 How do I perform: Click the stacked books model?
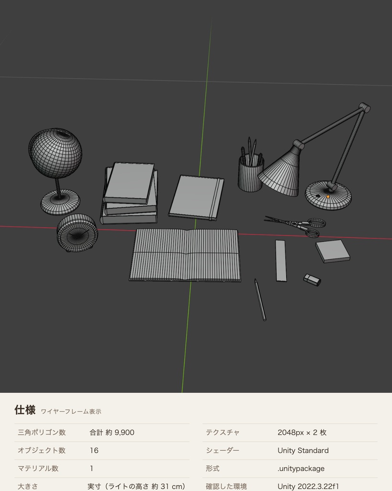coord(129,193)
